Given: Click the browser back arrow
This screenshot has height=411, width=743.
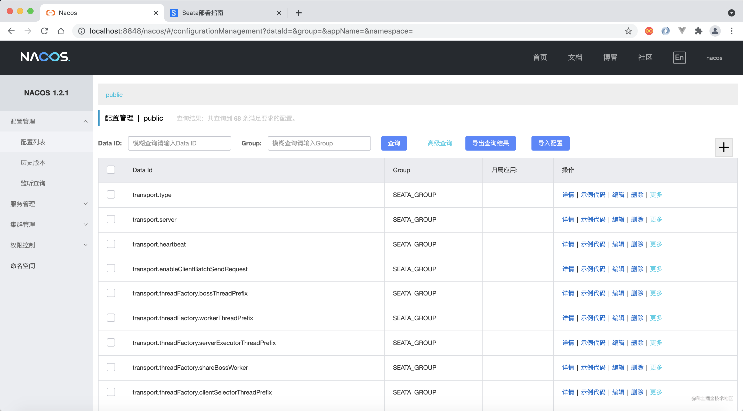Looking at the screenshot, I should click(11, 31).
